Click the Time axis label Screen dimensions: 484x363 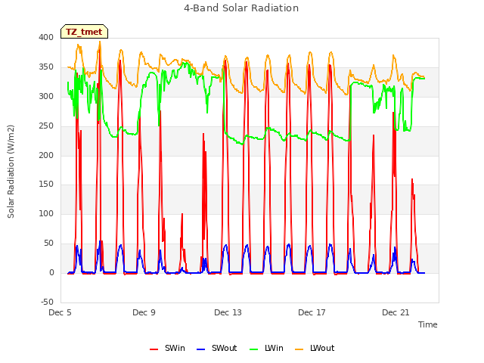point(427,324)
